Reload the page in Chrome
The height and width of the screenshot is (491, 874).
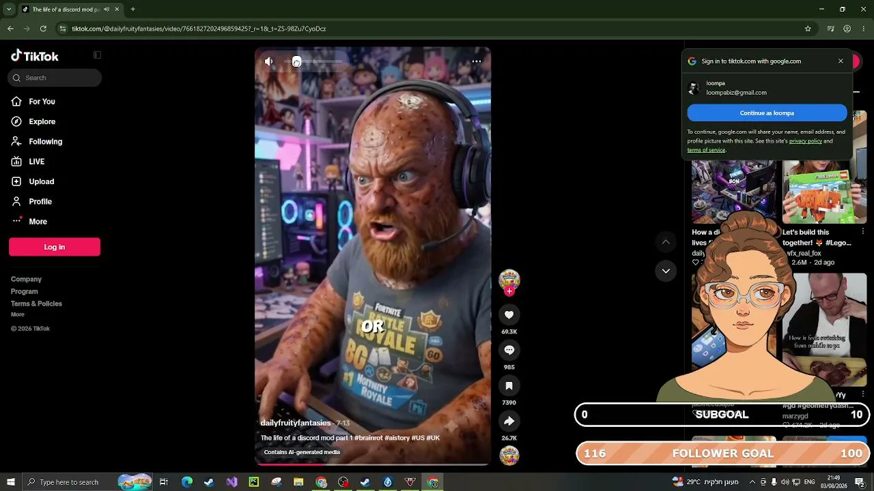43,29
